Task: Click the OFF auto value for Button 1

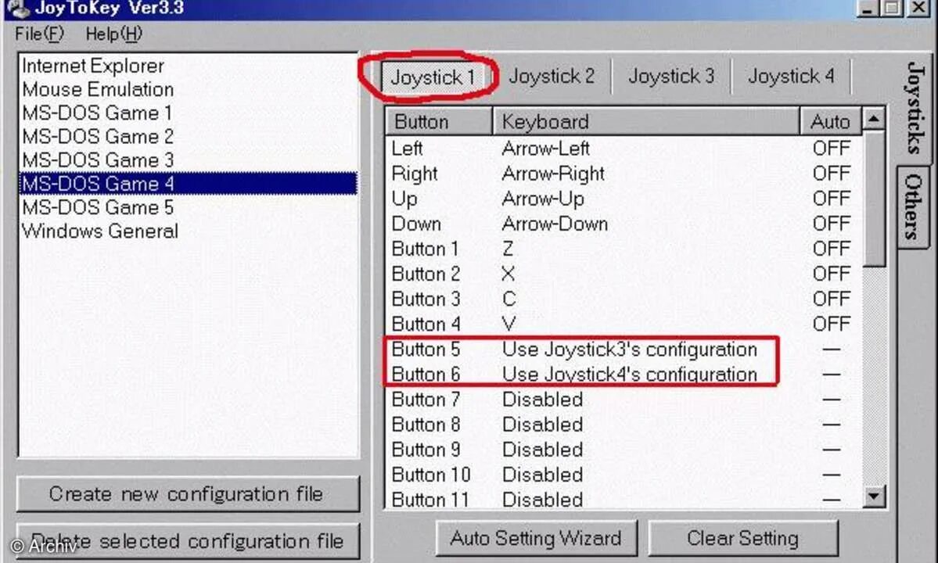Action: coord(831,249)
